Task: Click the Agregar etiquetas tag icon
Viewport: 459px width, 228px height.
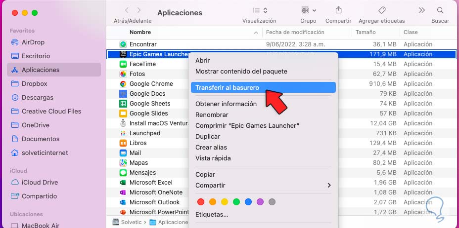Action: pyautogui.click(x=382, y=10)
